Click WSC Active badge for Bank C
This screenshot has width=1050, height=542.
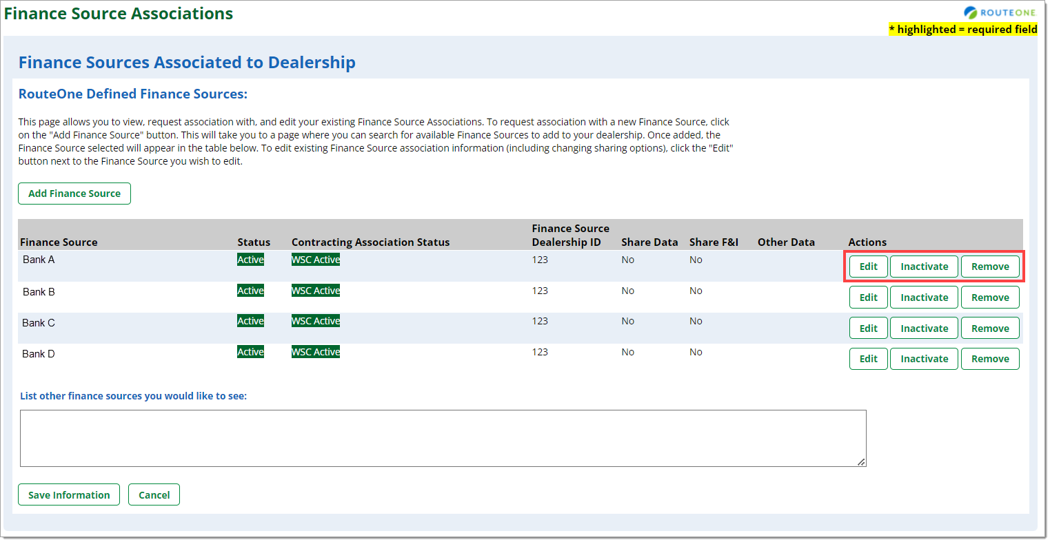coord(316,321)
